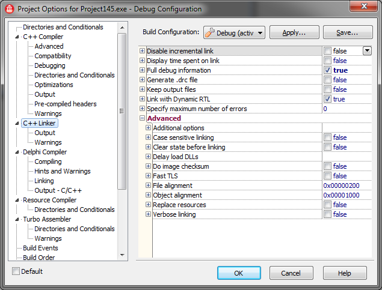Click the down arrow of tree scrollbar

click(122, 255)
